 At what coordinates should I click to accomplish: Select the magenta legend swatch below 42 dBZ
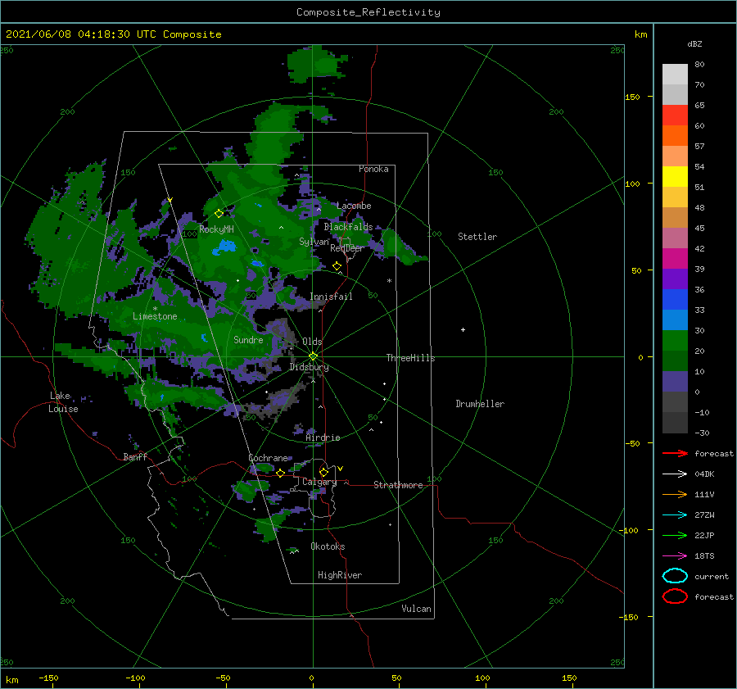coord(675,258)
